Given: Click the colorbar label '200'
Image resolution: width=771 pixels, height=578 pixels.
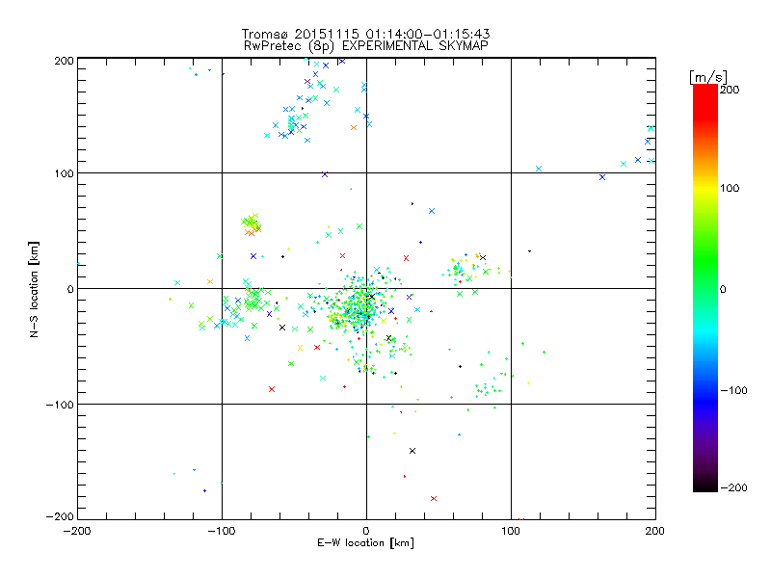Looking at the screenshot, I should pyautogui.click(x=730, y=90).
